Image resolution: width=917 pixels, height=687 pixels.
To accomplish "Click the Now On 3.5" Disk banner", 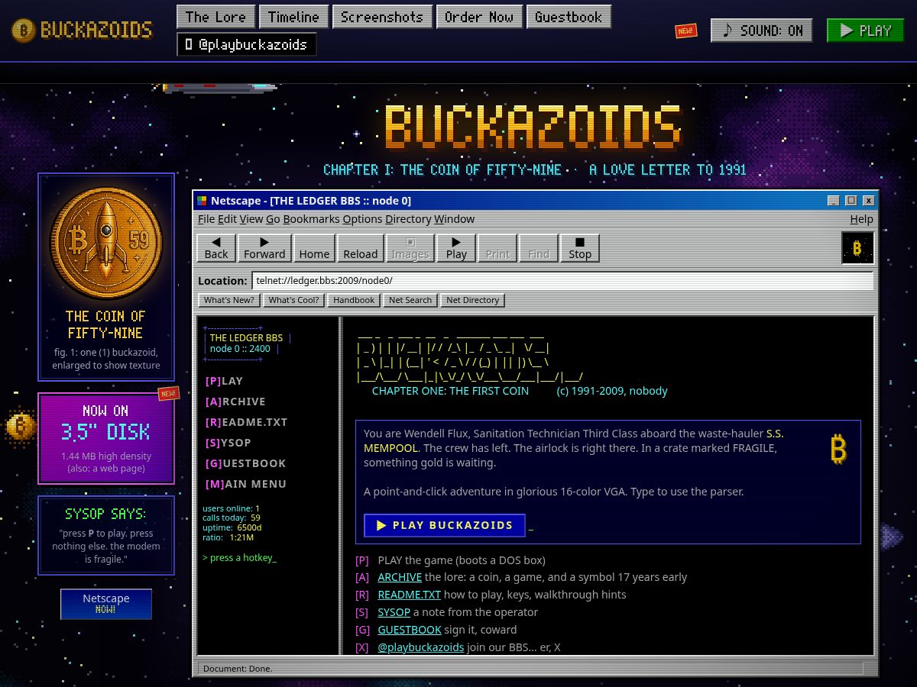I will click(x=106, y=438).
